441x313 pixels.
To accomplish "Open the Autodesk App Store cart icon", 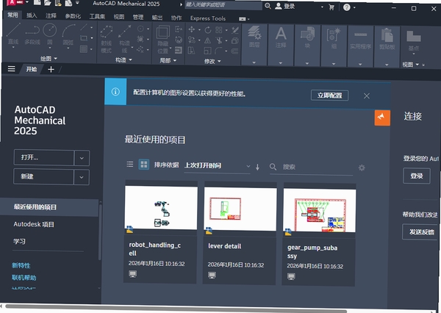I will click(x=331, y=7).
